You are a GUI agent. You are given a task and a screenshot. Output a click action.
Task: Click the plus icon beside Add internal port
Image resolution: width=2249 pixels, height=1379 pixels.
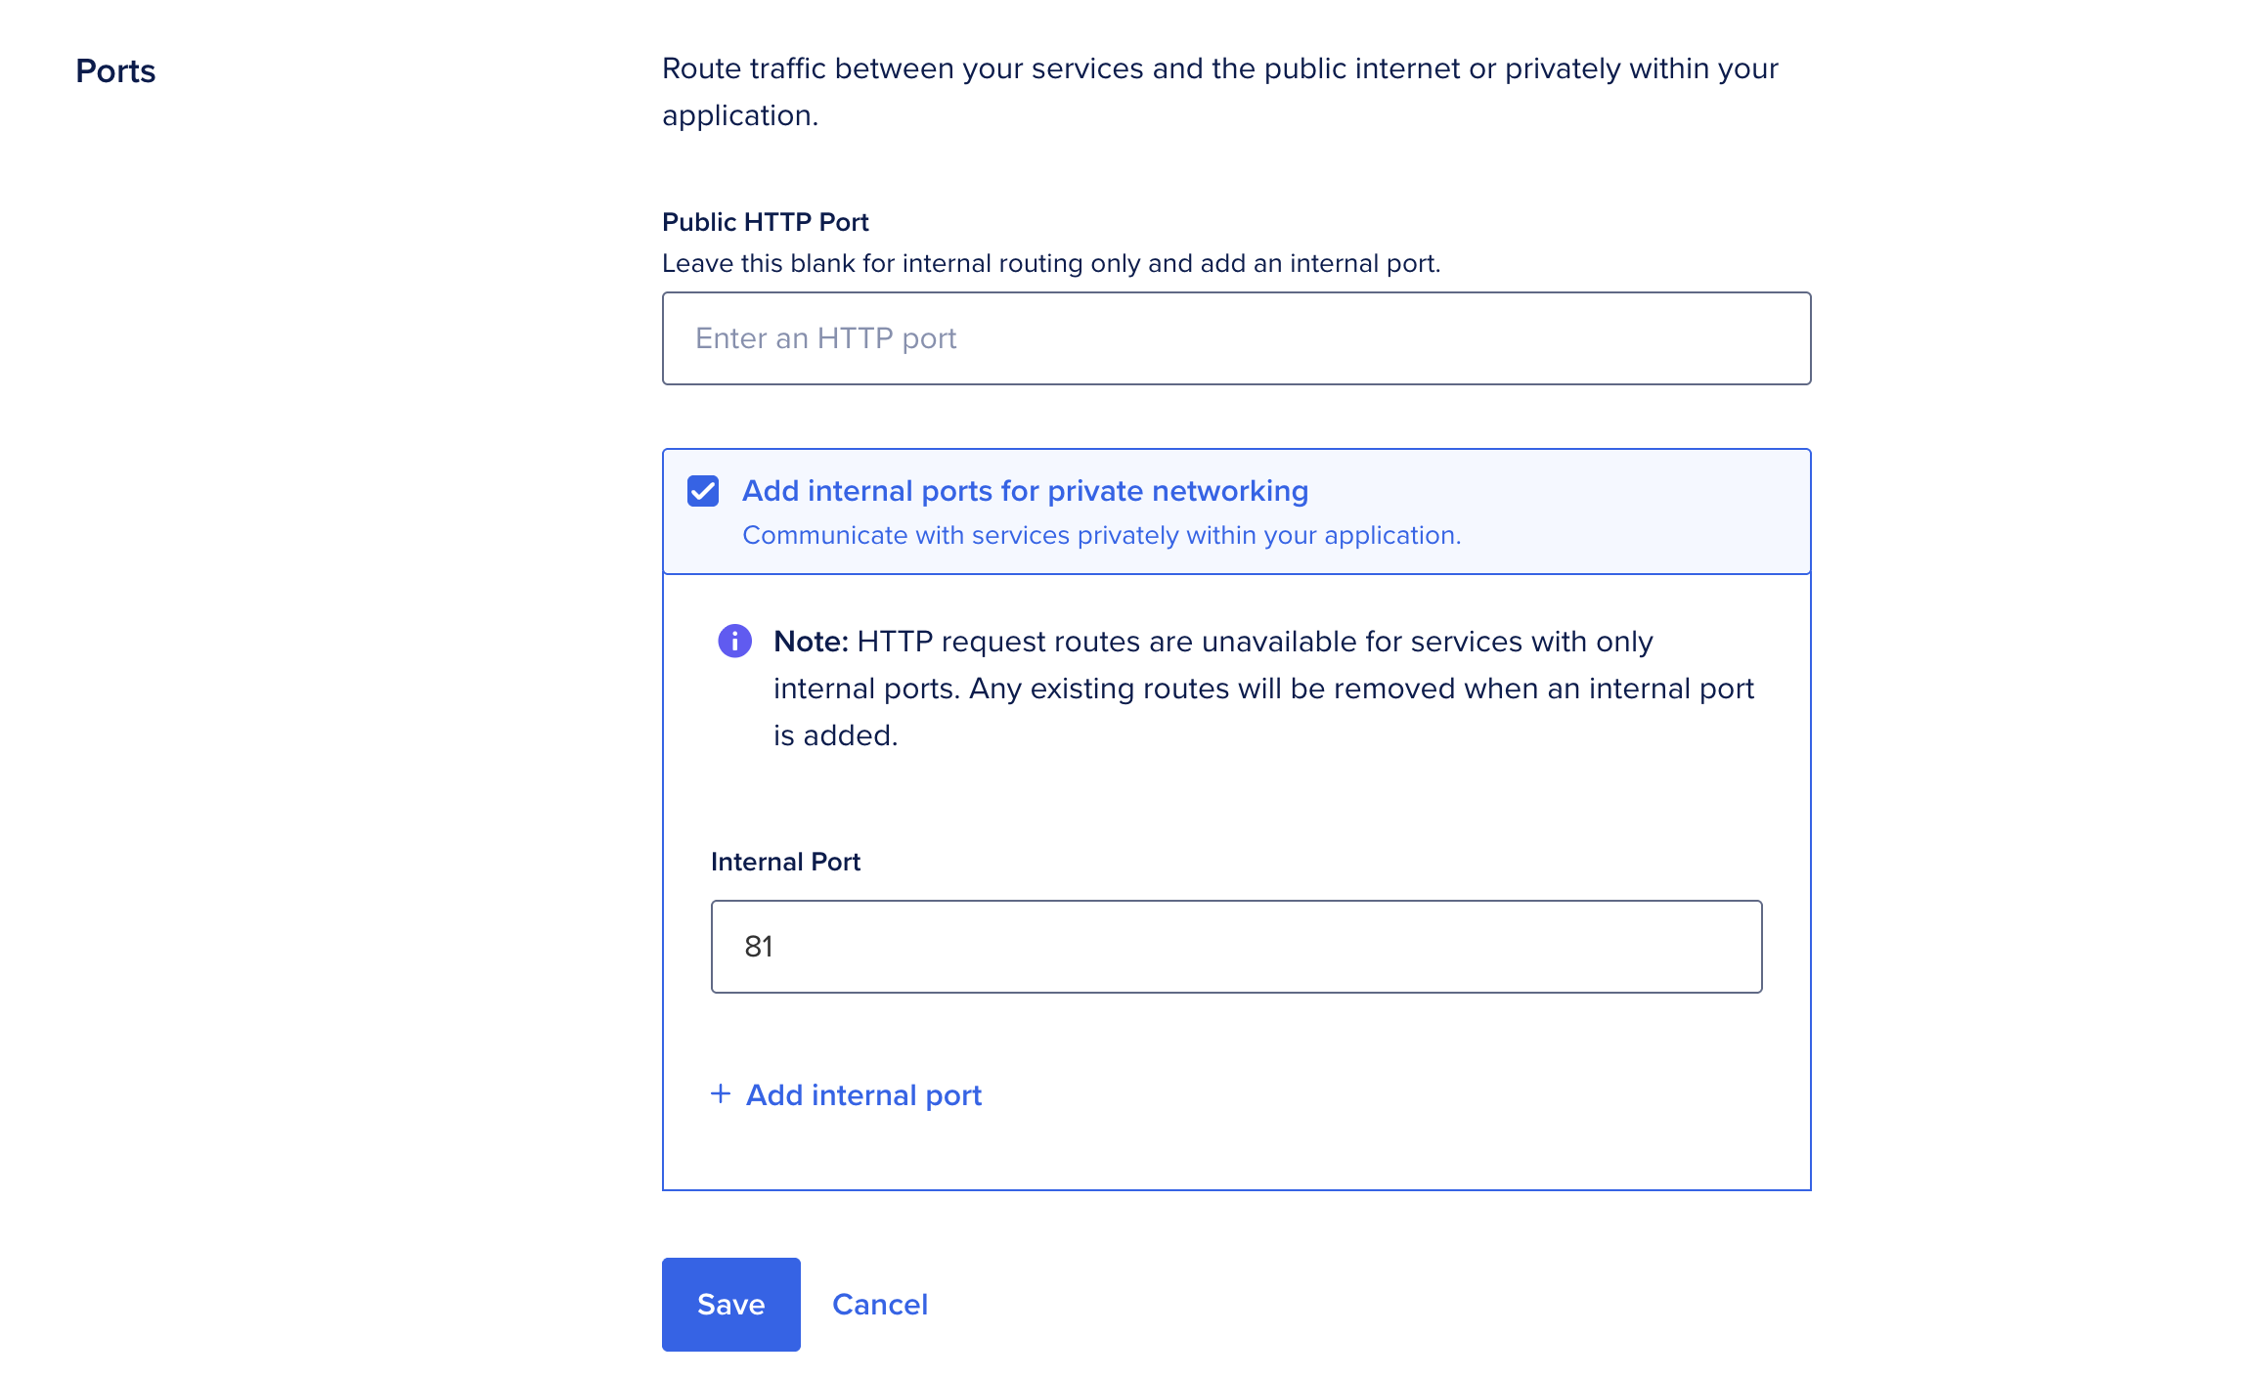click(x=720, y=1093)
